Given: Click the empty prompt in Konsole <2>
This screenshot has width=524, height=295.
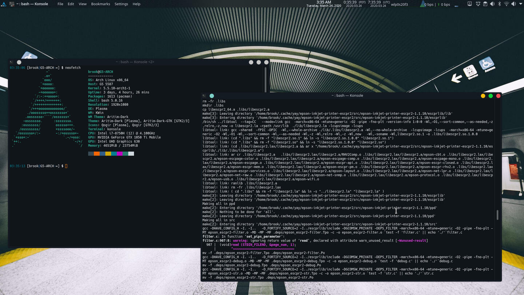Looking at the screenshot, I should (66, 166).
